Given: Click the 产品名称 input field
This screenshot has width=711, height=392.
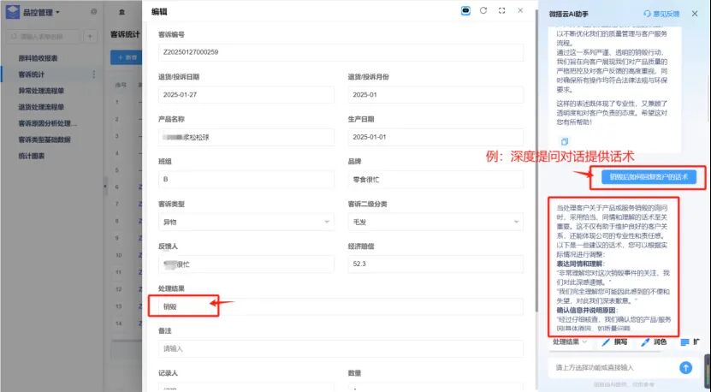Looking at the screenshot, I should pyautogui.click(x=246, y=137).
